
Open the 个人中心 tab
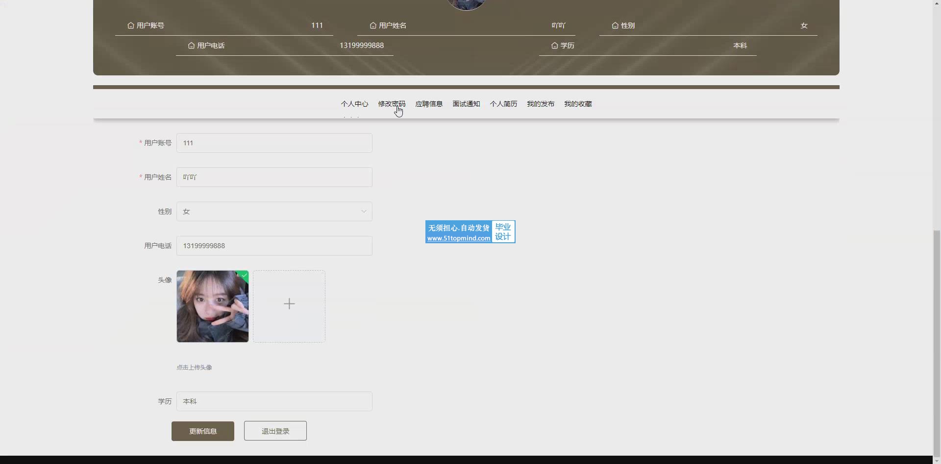[x=354, y=104]
